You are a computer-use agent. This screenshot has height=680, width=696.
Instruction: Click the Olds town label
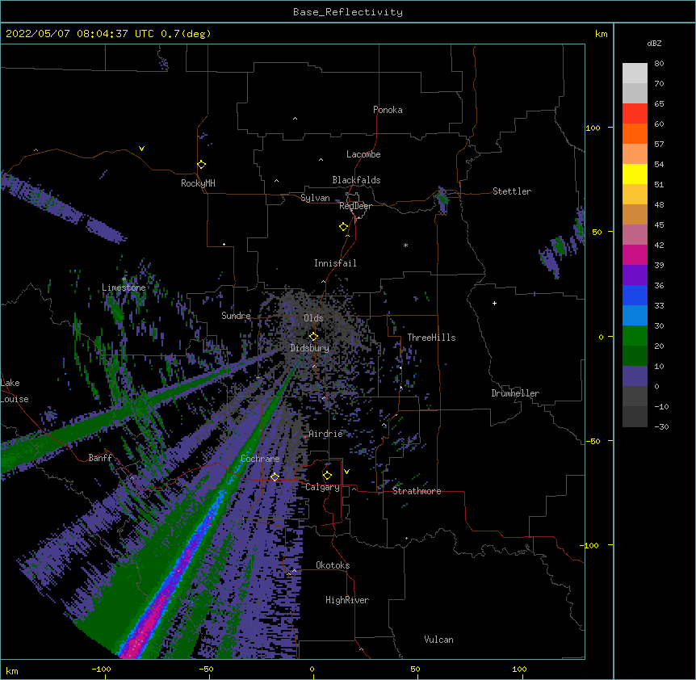click(x=313, y=318)
